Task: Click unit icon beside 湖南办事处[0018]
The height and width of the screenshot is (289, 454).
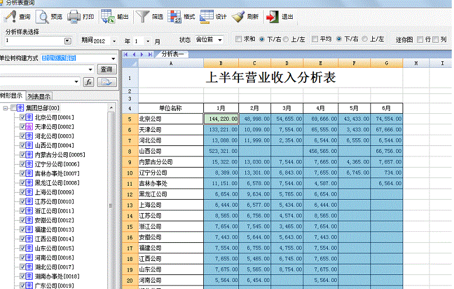Action: point(29,276)
